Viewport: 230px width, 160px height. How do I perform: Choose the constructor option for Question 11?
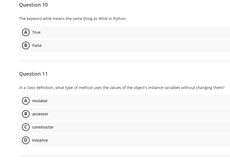(43, 127)
